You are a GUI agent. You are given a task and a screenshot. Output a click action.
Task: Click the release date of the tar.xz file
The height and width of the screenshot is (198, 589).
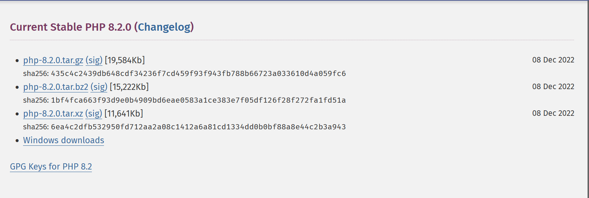pos(553,113)
